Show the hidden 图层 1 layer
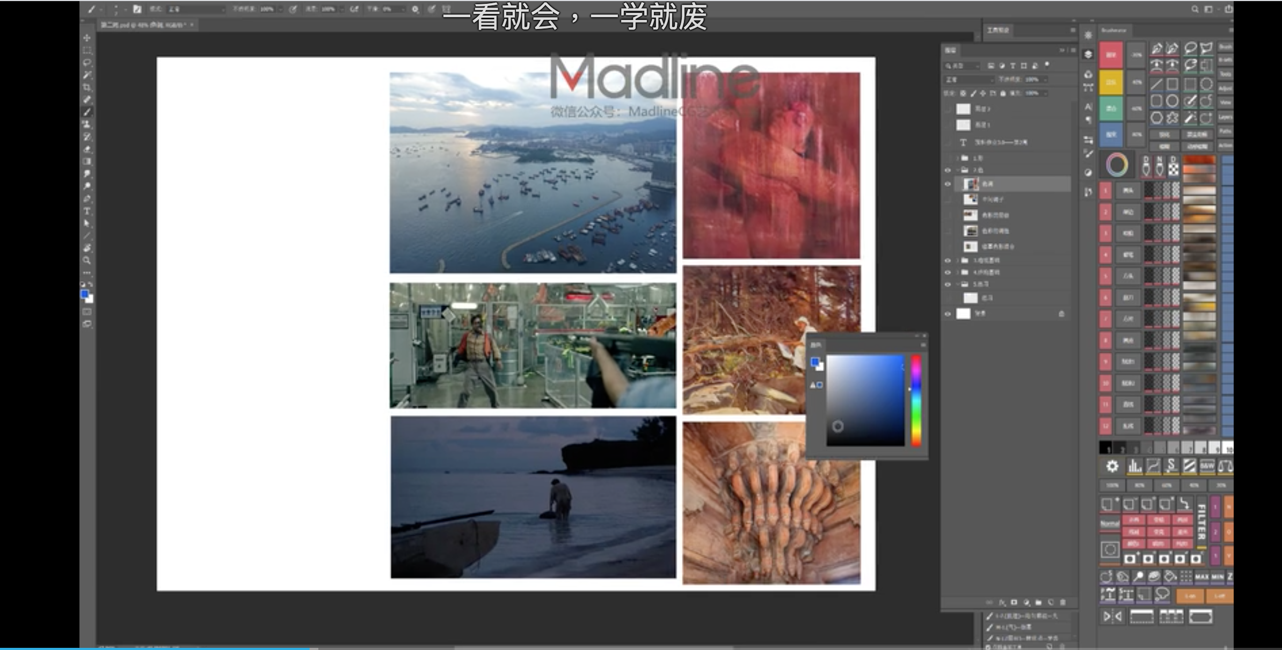Image resolution: width=1282 pixels, height=650 pixels. 948,125
